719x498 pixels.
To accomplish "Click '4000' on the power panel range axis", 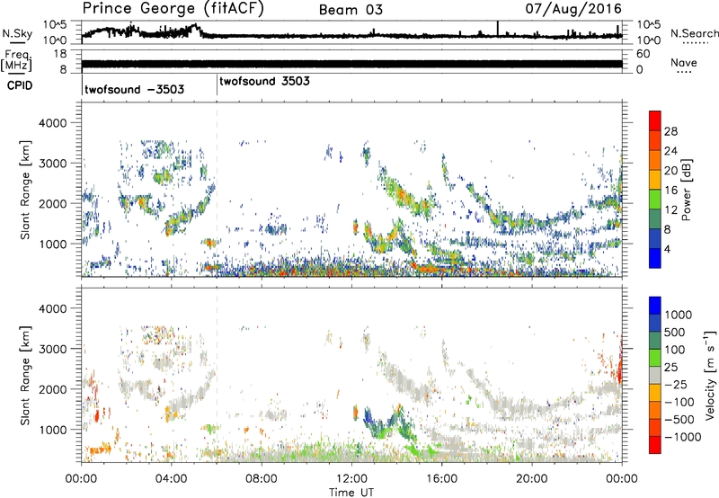I will (x=53, y=123).
